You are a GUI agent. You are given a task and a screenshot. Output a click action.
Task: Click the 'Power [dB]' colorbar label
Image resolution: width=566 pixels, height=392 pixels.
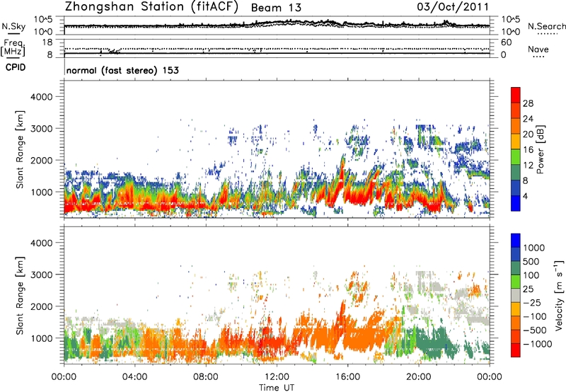[541, 149]
